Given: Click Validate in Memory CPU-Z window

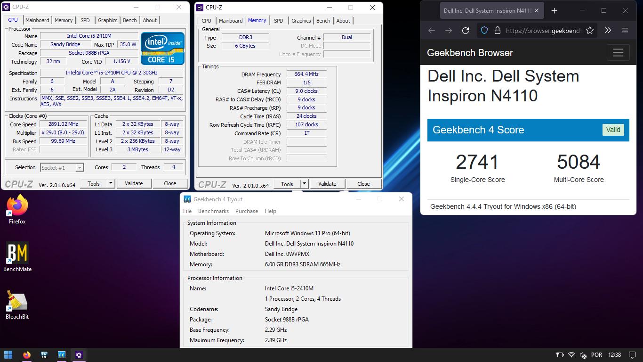Looking at the screenshot, I should (327, 184).
